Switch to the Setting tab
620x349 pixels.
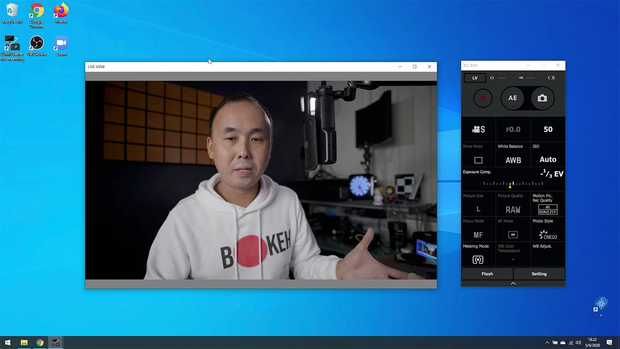pyautogui.click(x=539, y=274)
